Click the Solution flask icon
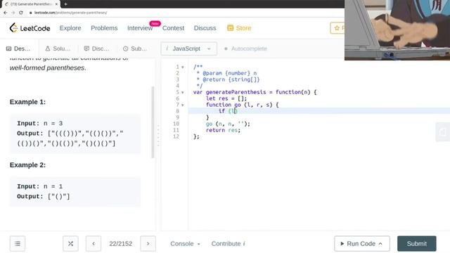 (x=48, y=48)
